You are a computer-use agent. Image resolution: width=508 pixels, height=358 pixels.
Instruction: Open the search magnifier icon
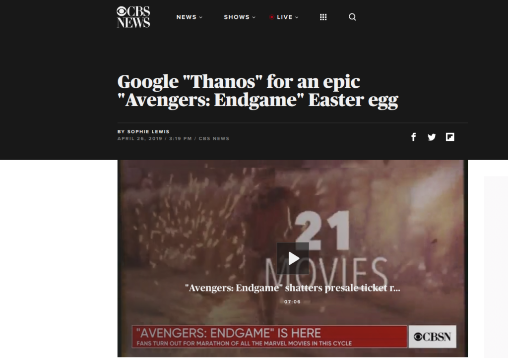pyautogui.click(x=352, y=17)
